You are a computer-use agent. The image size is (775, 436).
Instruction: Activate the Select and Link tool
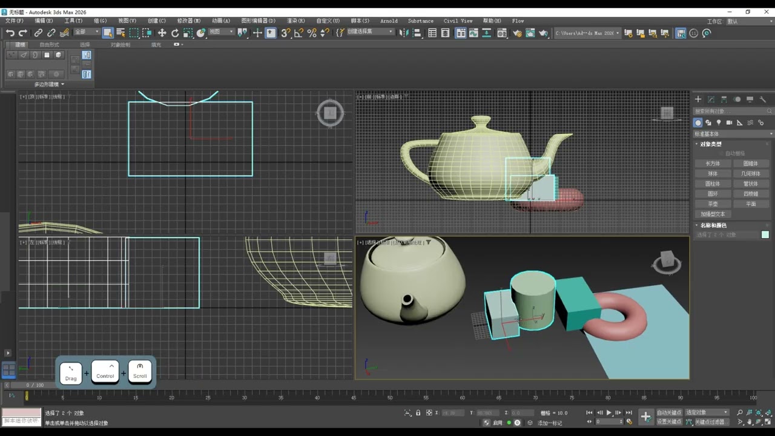38,33
